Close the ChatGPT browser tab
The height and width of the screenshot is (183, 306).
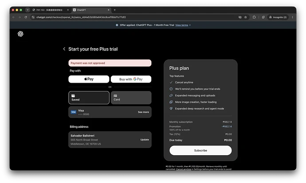tap(109, 10)
